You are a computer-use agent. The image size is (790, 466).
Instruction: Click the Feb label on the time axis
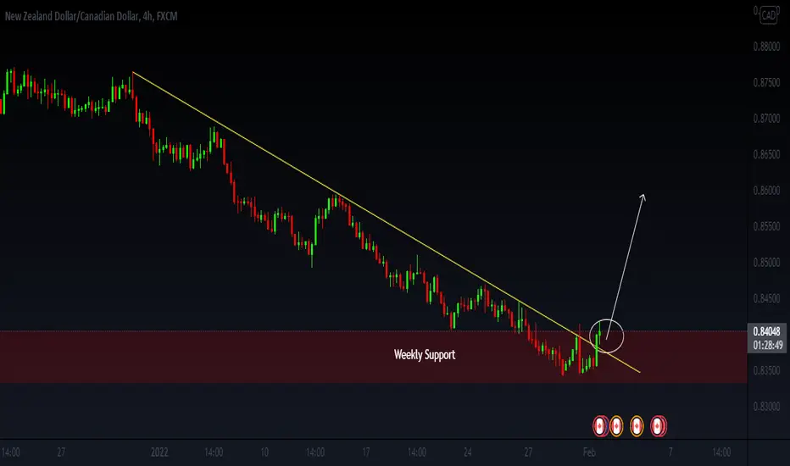pos(589,452)
